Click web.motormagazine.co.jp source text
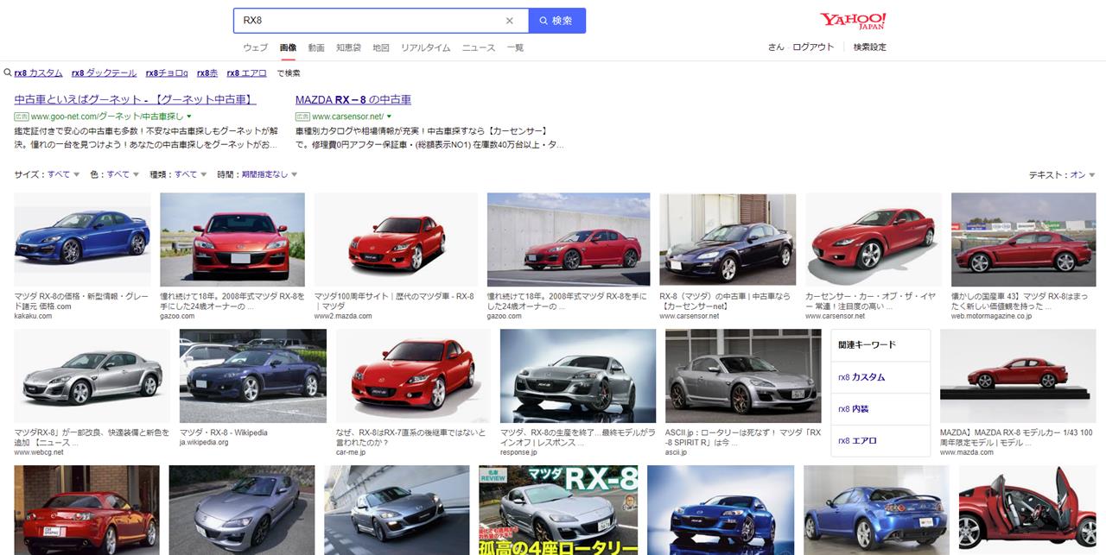Image resolution: width=1106 pixels, height=555 pixels. coord(991,316)
